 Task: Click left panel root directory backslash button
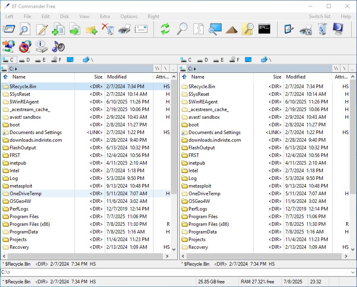pyautogui.click(x=166, y=68)
